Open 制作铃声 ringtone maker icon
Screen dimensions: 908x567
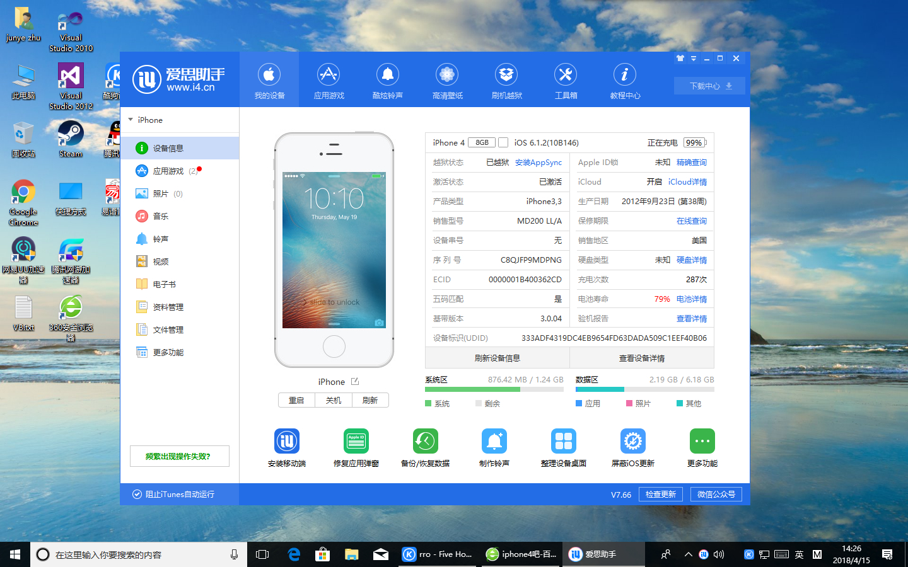[494, 441]
